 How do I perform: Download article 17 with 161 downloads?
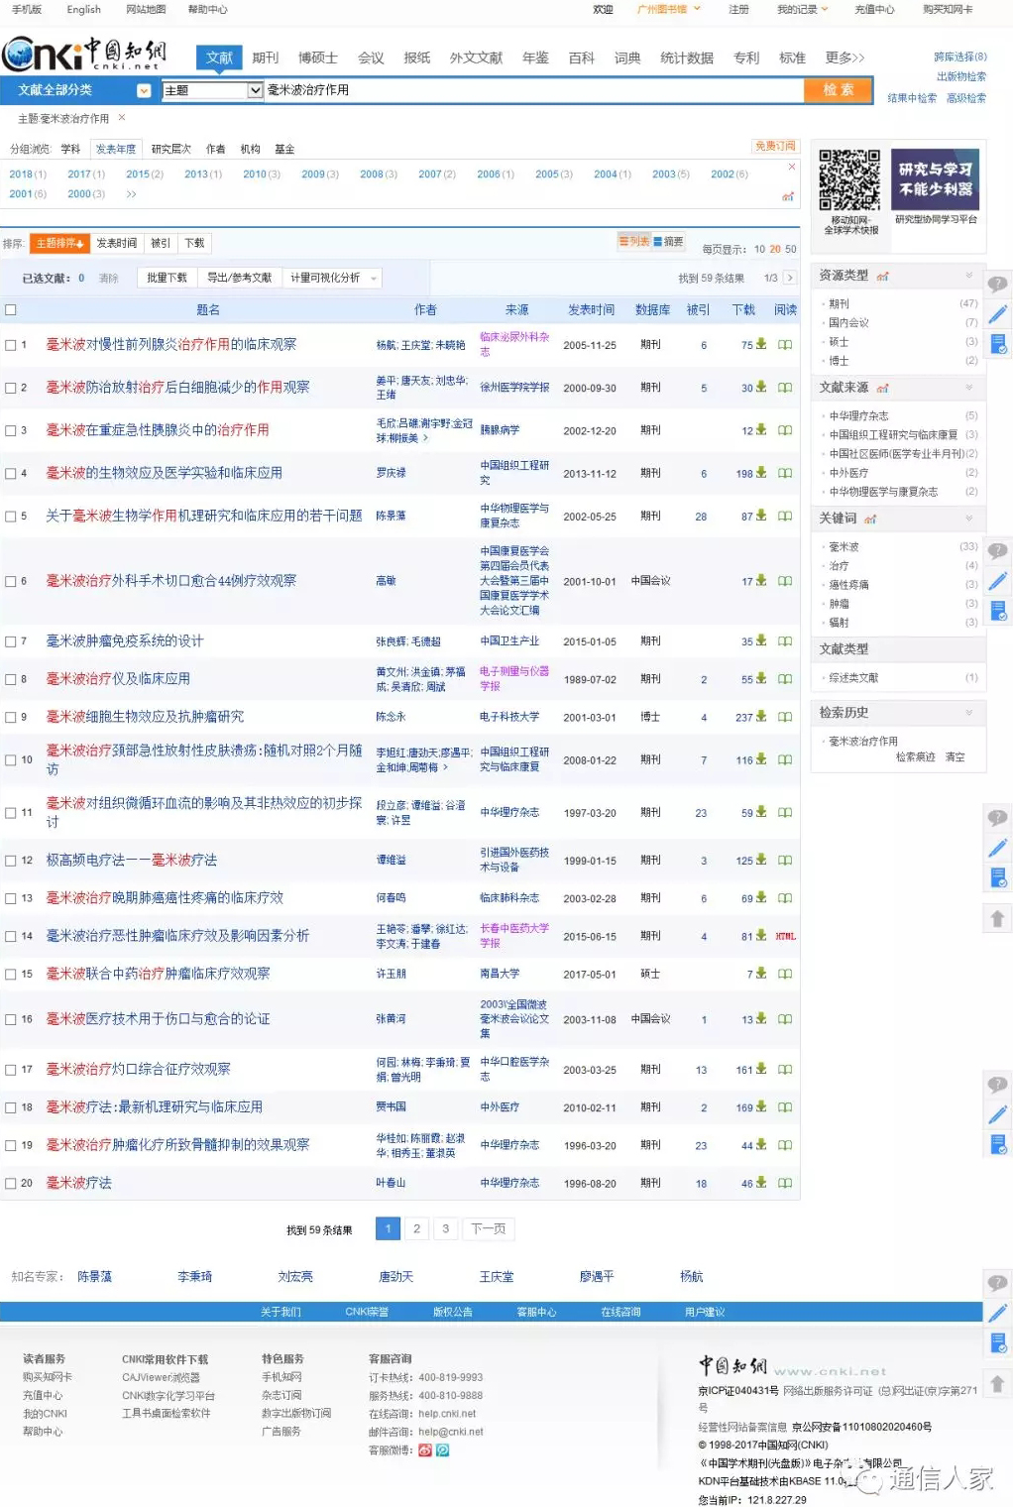[761, 1069]
